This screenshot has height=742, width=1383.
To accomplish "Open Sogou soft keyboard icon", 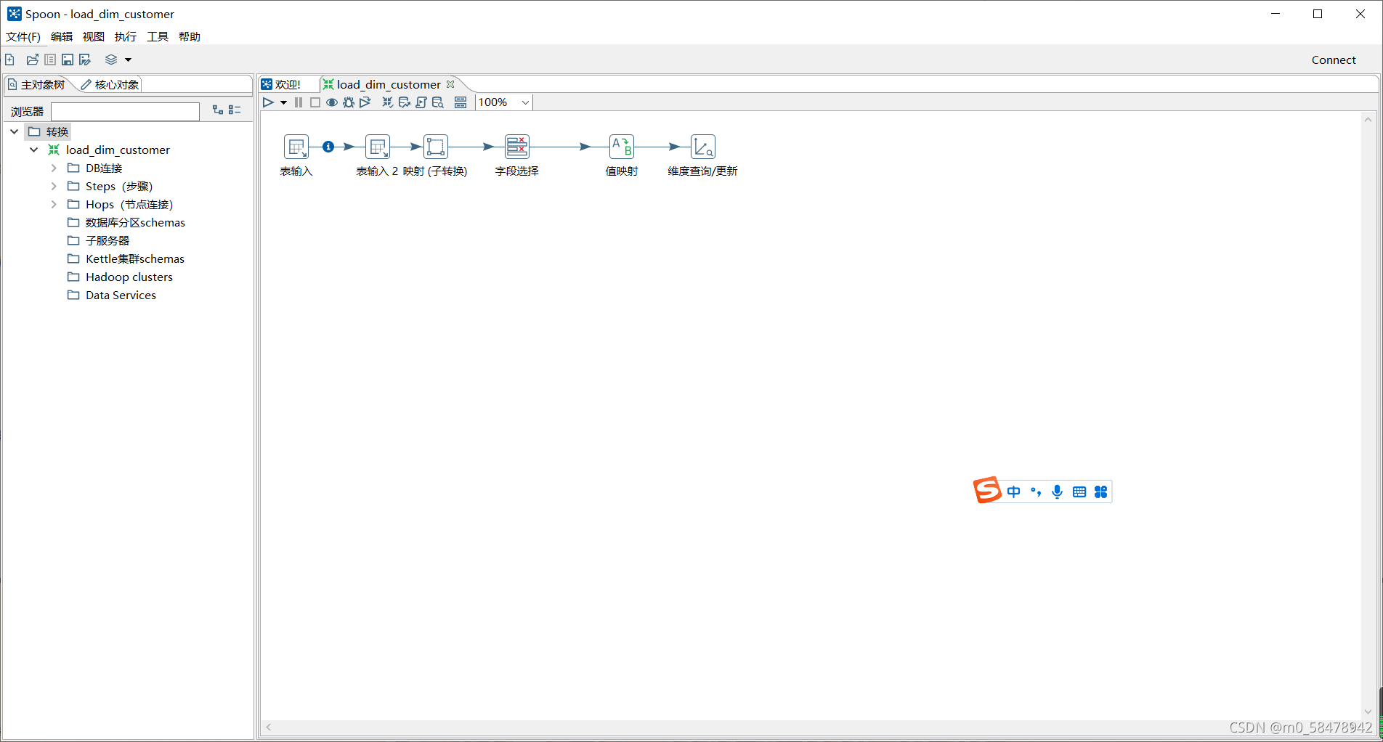I will click(1079, 492).
